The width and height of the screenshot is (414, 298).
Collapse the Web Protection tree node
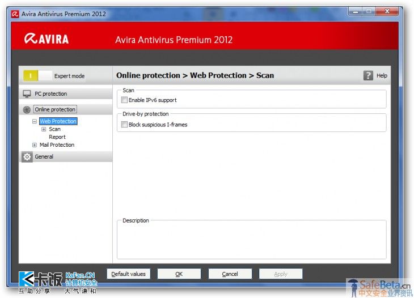[35, 121]
